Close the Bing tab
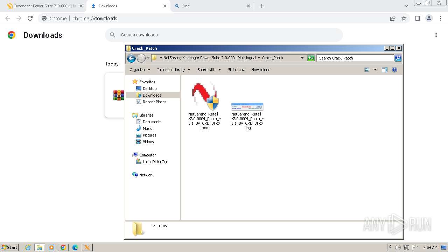 coord(248,6)
